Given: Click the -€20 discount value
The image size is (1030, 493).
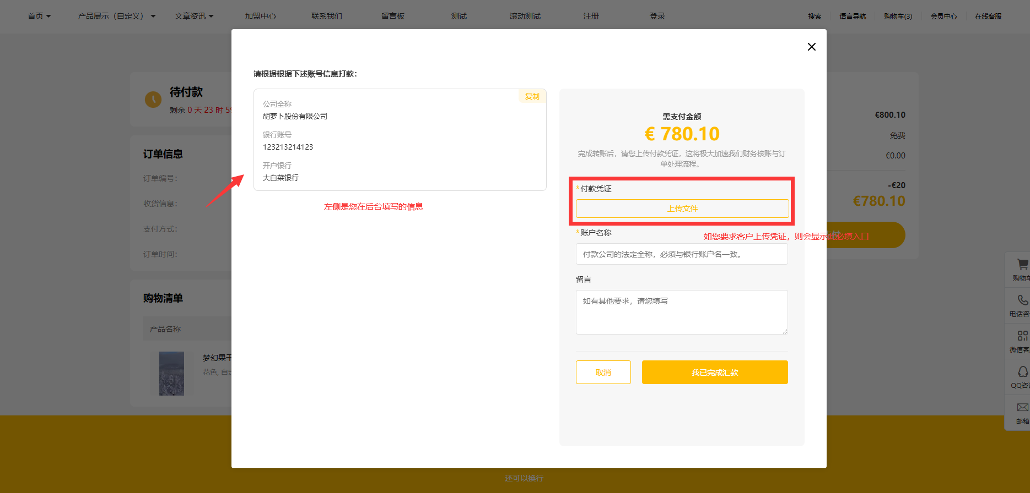Looking at the screenshot, I should tap(897, 185).
